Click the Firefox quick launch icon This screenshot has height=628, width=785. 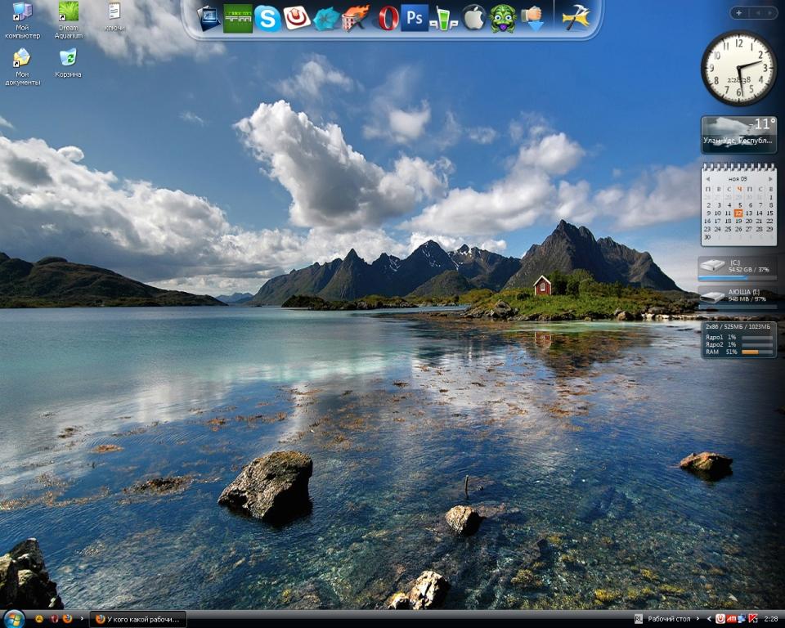[67, 619]
